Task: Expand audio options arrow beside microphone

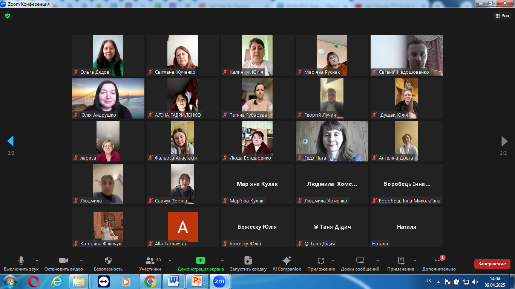Action: [x=37, y=260]
